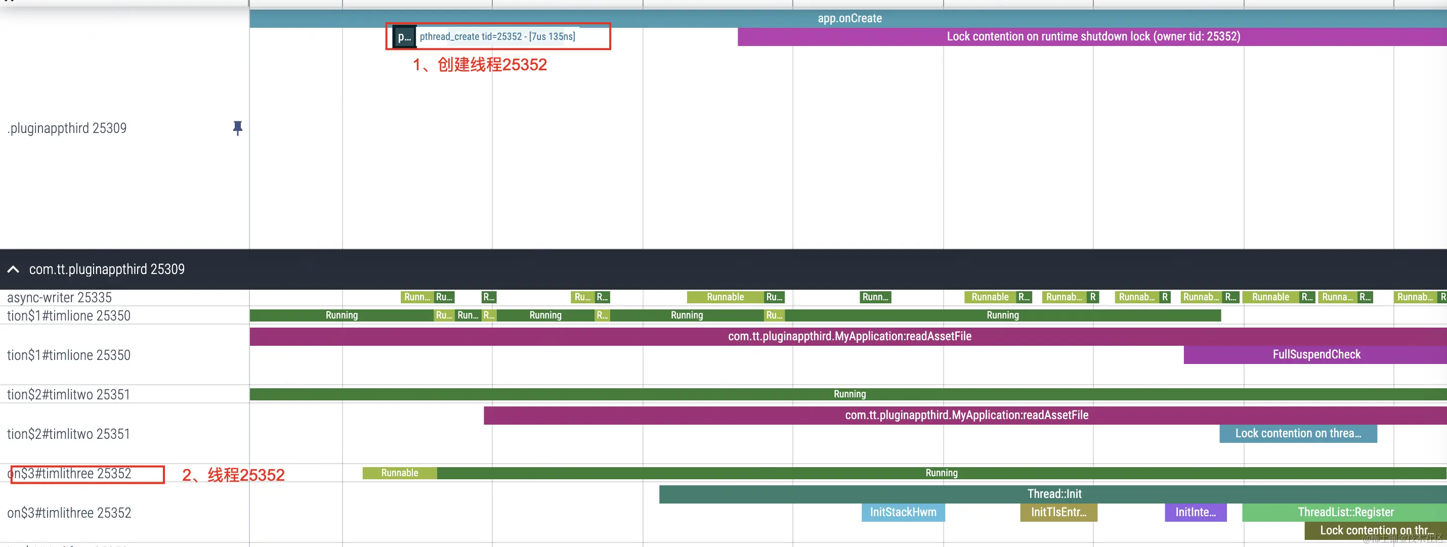Click the Running state of tion$2#timlitwo 25351
Image resolution: width=1447 pixels, height=547 pixels.
click(x=849, y=394)
